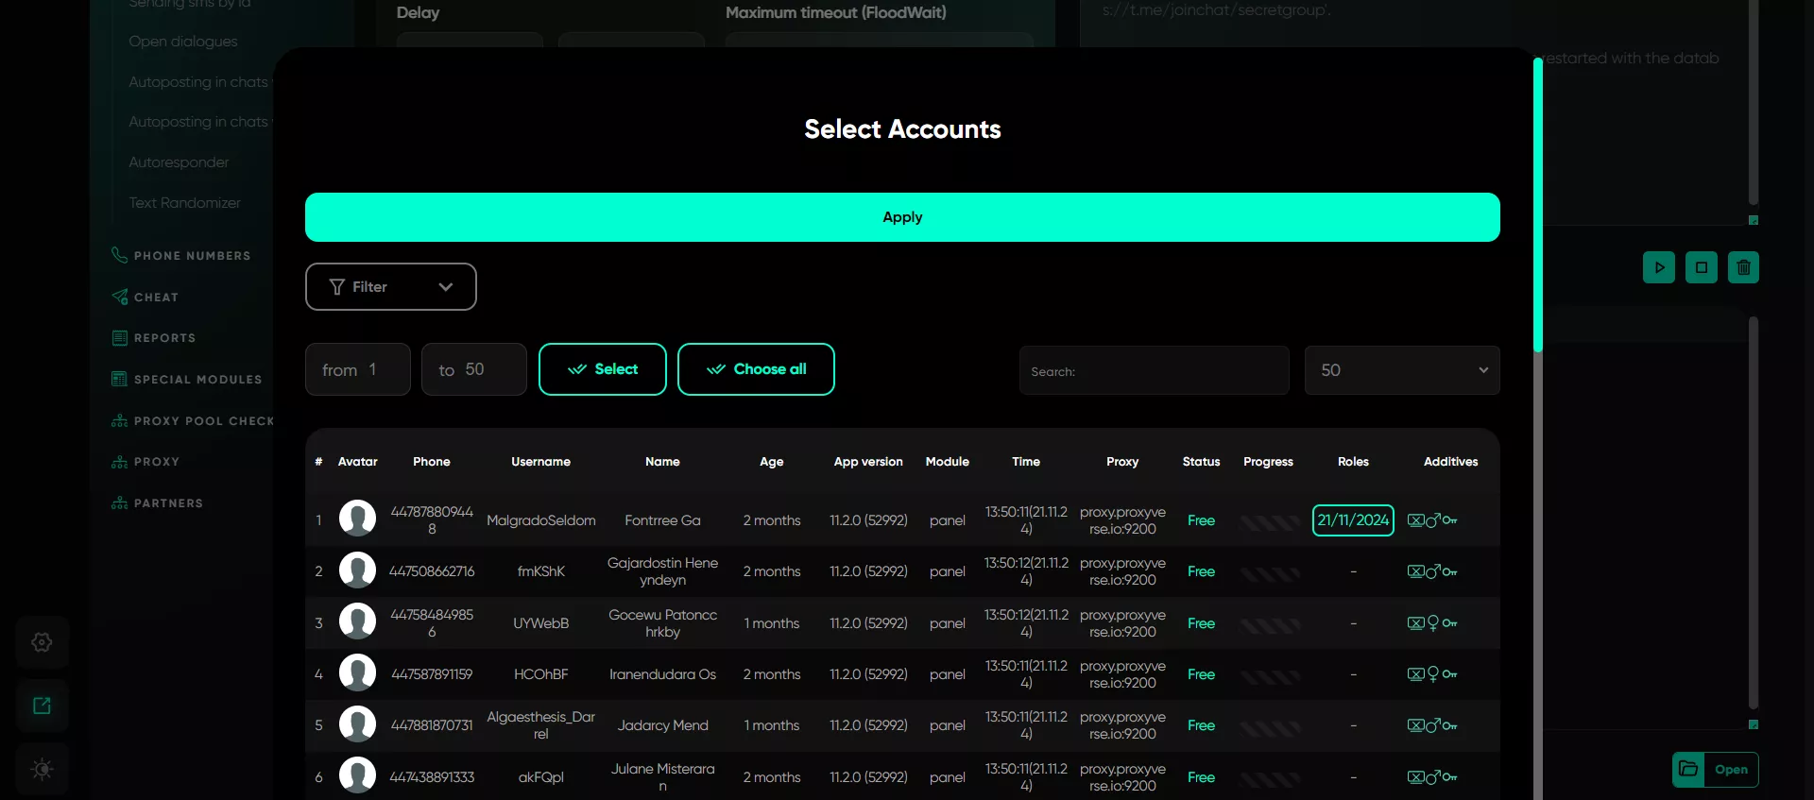Click the name Jadarcy Mend

(662, 725)
